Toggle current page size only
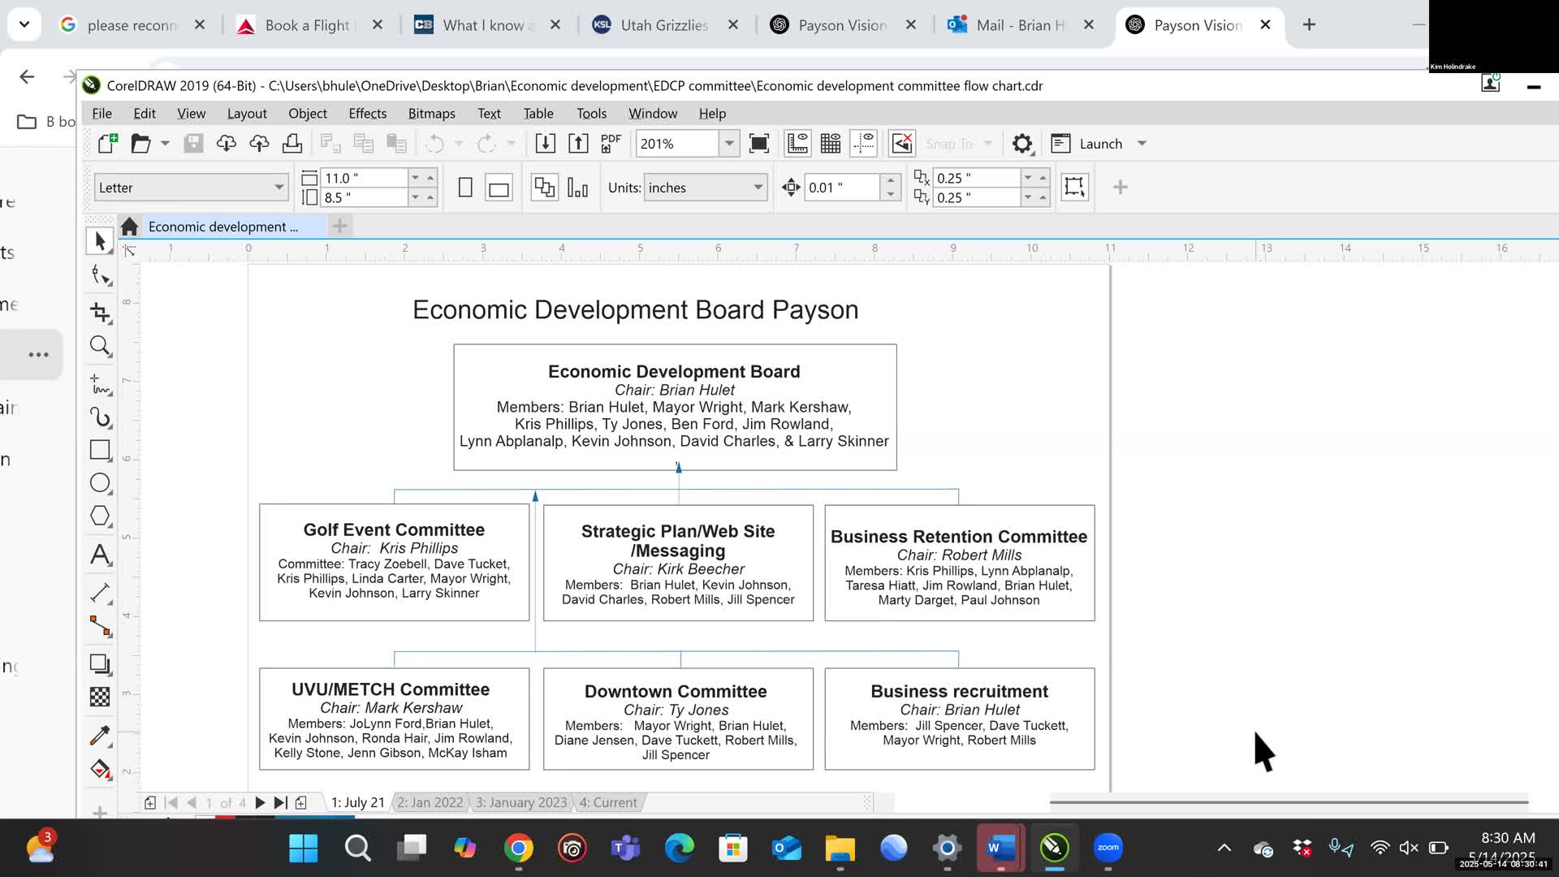Viewport: 1559px width, 877px height. 577,188
